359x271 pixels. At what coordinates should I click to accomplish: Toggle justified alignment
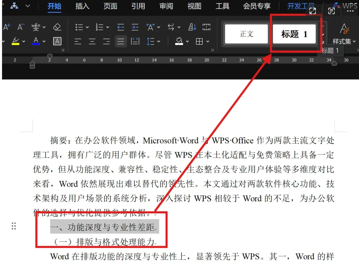[x=121, y=41]
